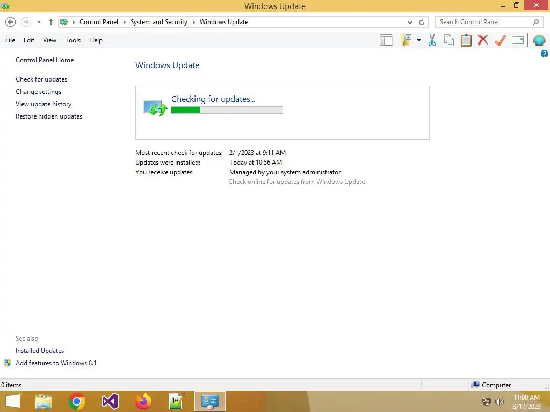Image resolution: width=550 pixels, height=412 pixels.
Task: Go up one level with Up arrow
Action: (x=51, y=22)
